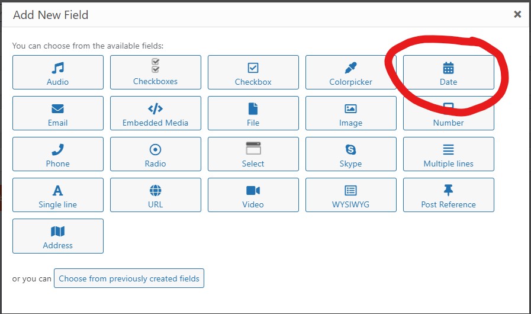Choose Embedded Media field

click(x=155, y=114)
